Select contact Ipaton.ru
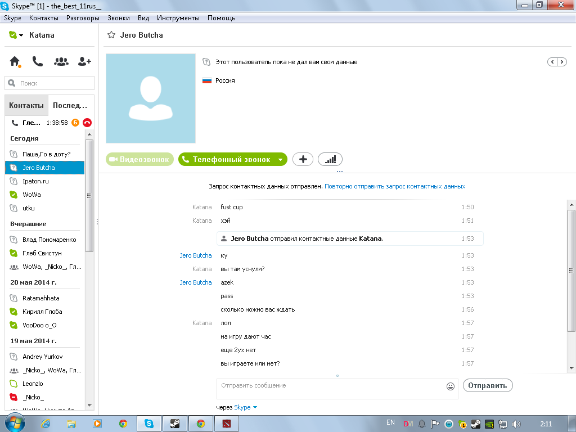Image resolution: width=576 pixels, height=432 pixels. pyautogui.click(x=45, y=181)
